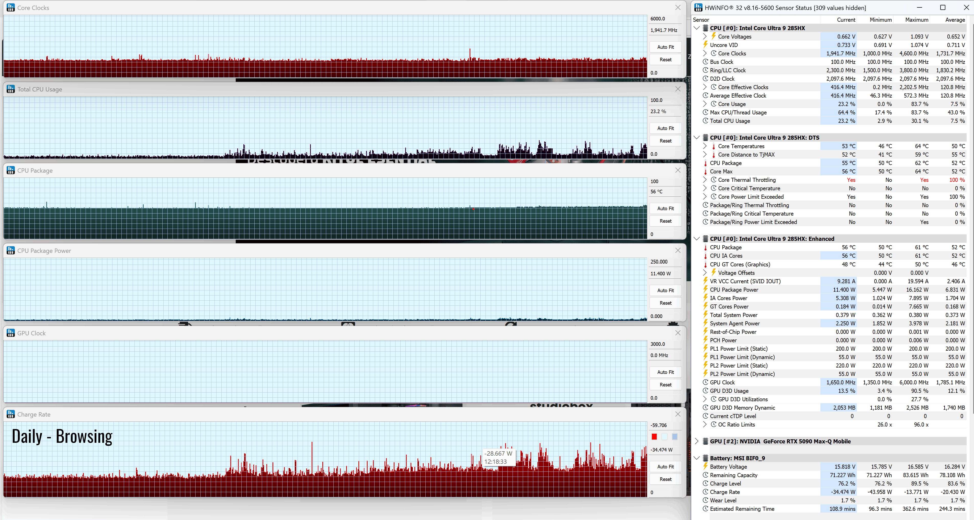Expand the Core Thermal Throttling row

pyautogui.click(x=705, y=180)
